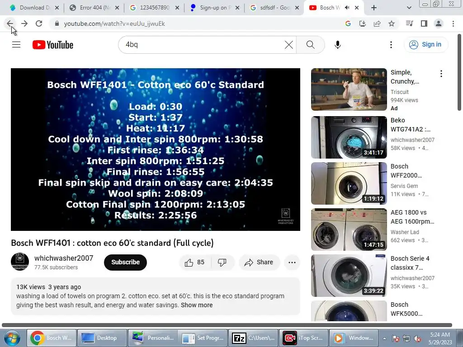Clear the search box with the X
Image resolution: width=463 pixels, height=347 pixels.
tap(289, 45)
